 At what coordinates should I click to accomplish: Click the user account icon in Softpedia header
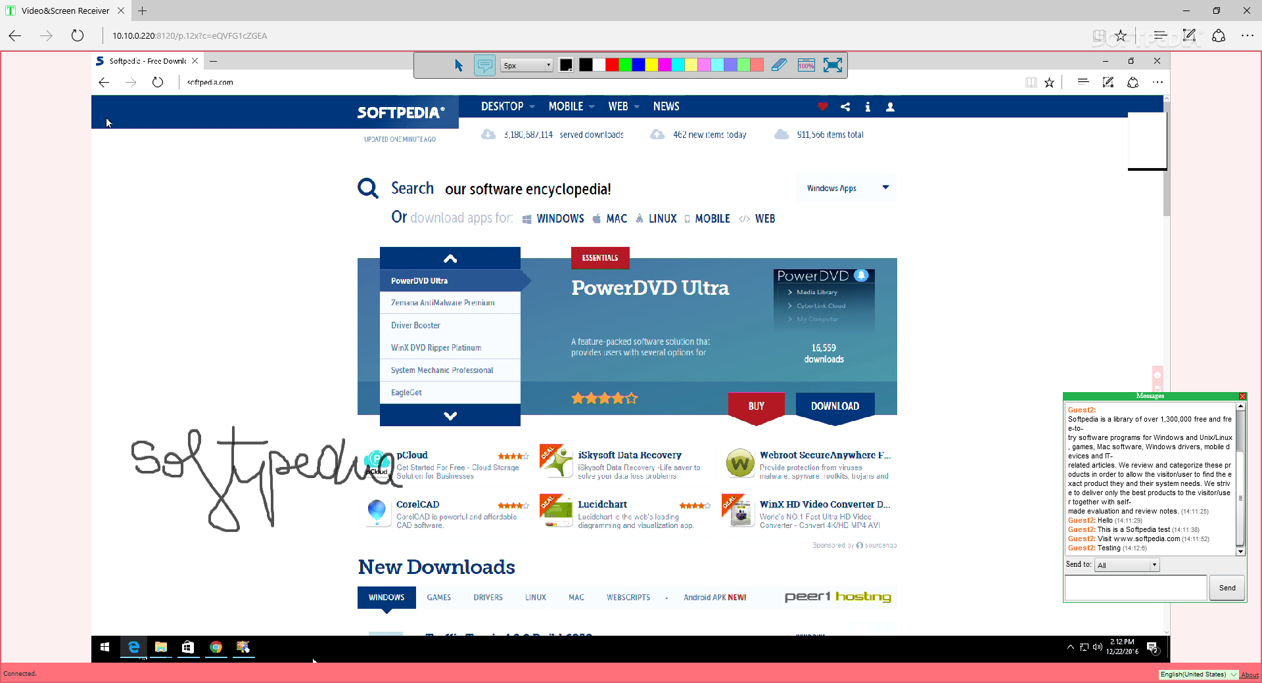point(890,106)
